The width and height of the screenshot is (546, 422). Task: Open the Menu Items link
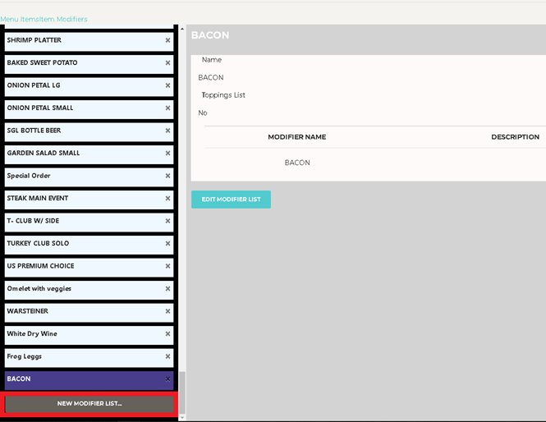pos(20,19)
